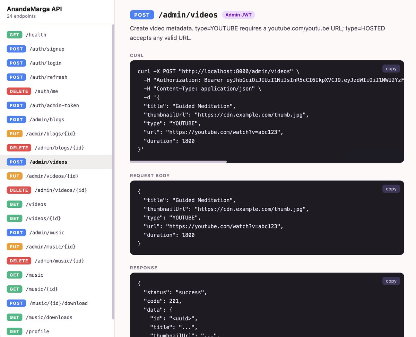Select DELETE /admin/videos/{id} endpoint

[x=56, y=190]
